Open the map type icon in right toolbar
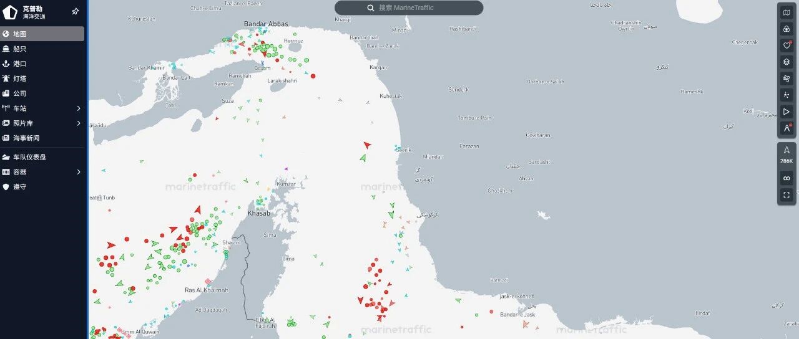 [x=787, y=12]
